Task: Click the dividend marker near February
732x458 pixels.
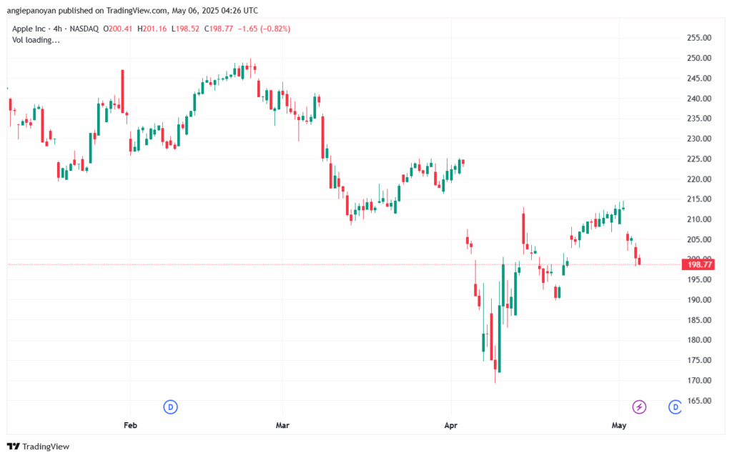Action: point(170,407)
